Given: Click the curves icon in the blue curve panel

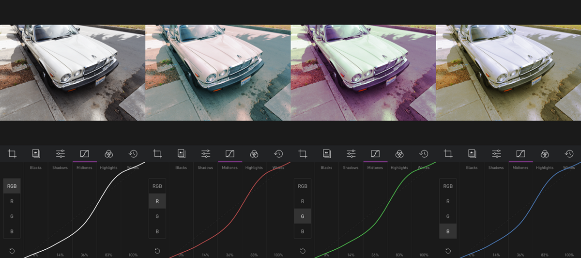Looking at the screenshot, I should [520, 154].
